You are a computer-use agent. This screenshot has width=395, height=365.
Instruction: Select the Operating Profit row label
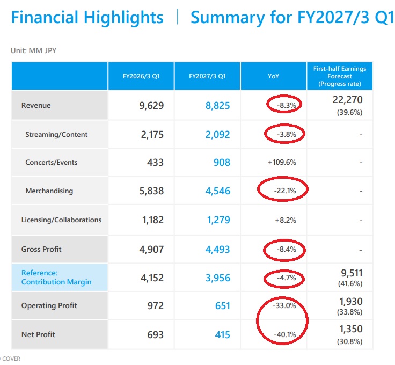pos(49,305)
